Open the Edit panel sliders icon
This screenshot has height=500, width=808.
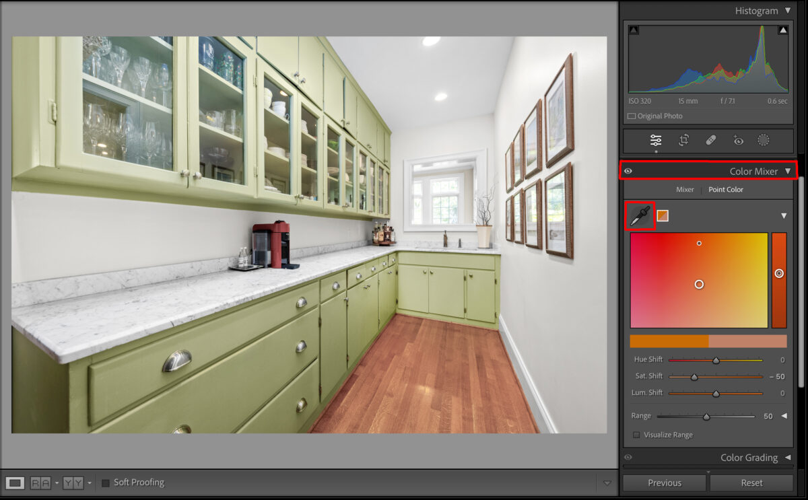[x=655, y=141]
